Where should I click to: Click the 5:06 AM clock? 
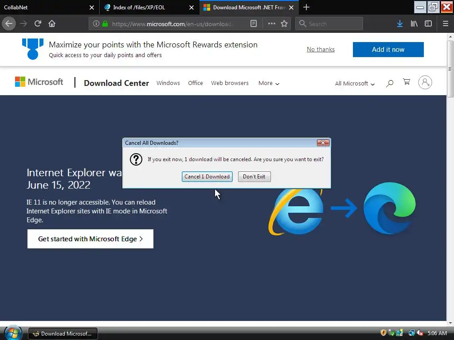coord(437,333)
